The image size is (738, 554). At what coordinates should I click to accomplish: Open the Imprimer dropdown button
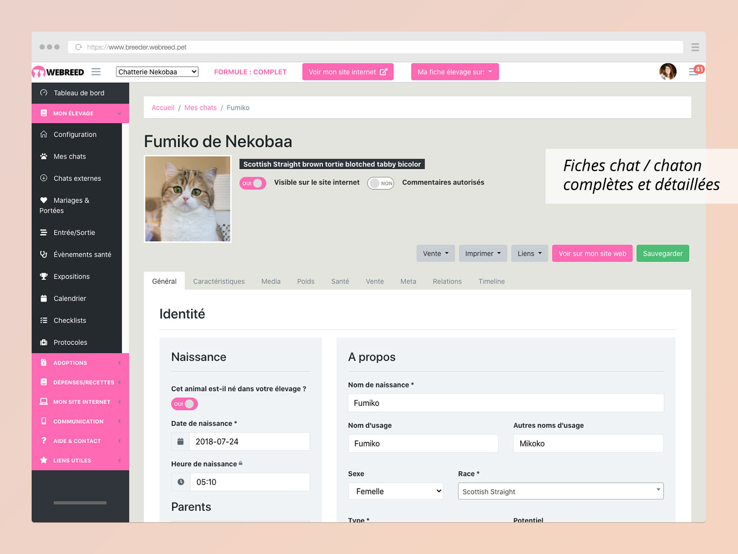[x=483, y=253]
